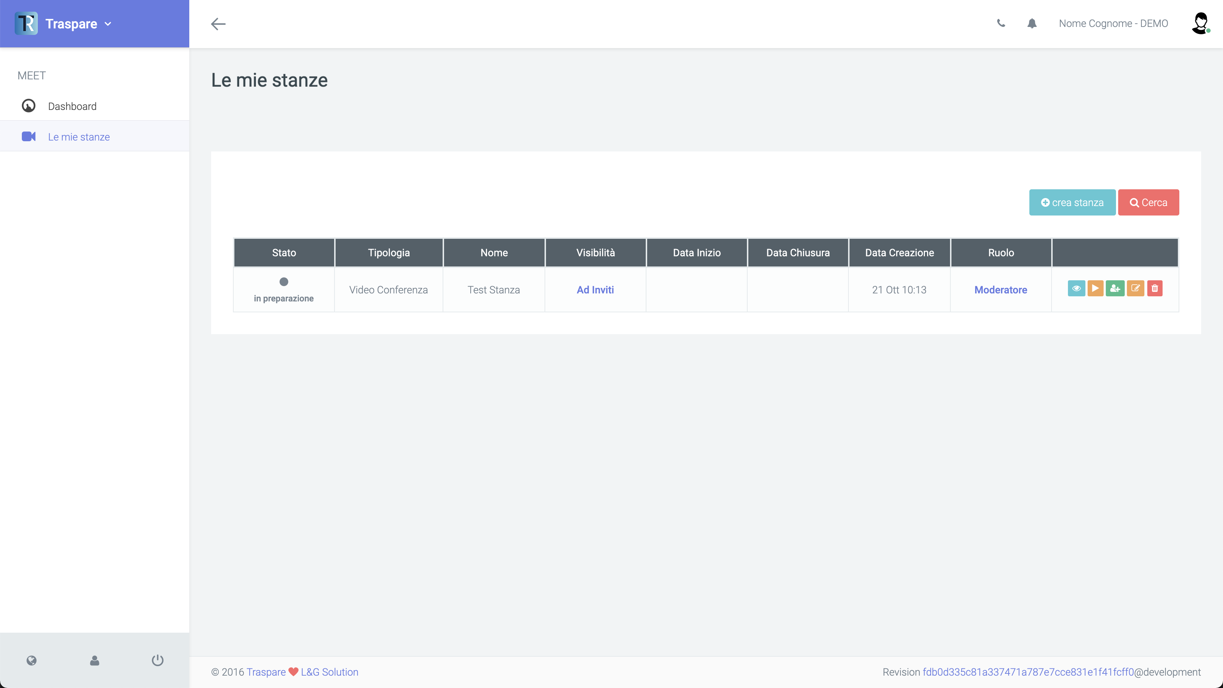Viewport: 1223px width, 688px height.
Task: Click the 21 Ott 10:13 date cell
Action: coord(899,290)
